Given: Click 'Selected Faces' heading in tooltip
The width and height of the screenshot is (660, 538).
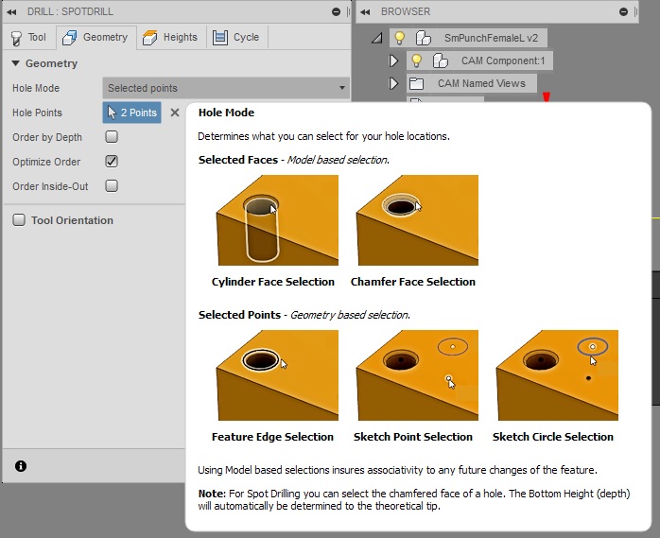Looking at the screenshot, I should pyautogui.click(x=238, y=160).
